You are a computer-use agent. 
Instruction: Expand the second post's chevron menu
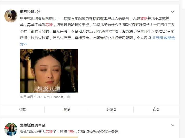click(173, 125)
